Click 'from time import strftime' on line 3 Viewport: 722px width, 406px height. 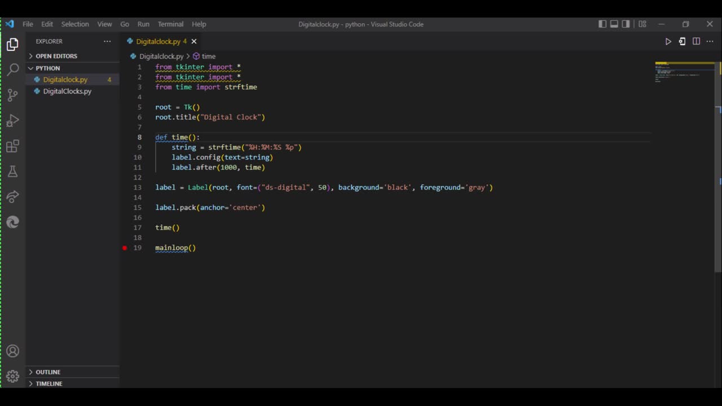click(x=206, y=87)
